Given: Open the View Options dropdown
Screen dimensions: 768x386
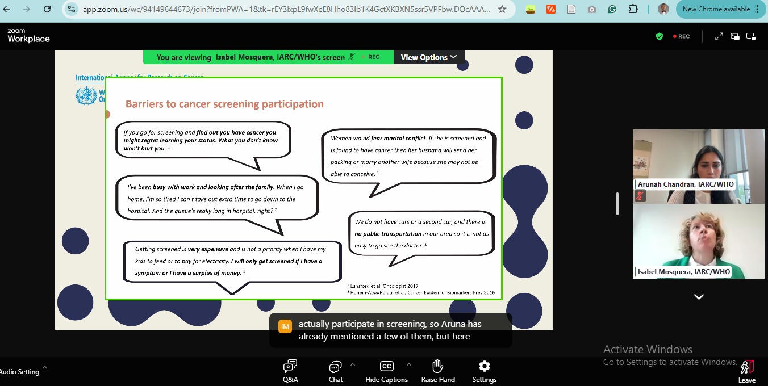Looking at the screenshot, I should 428,57.
